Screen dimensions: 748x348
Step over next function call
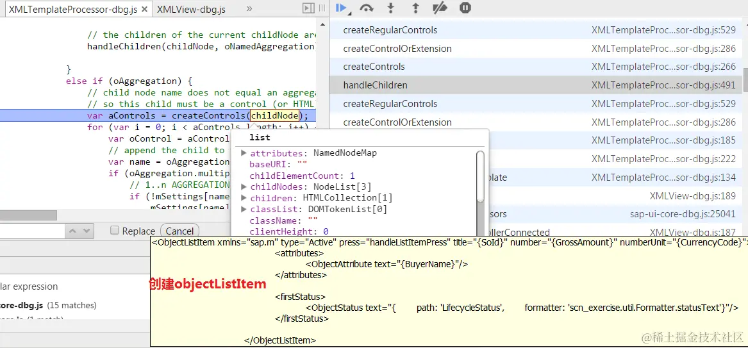click(367, 8)
